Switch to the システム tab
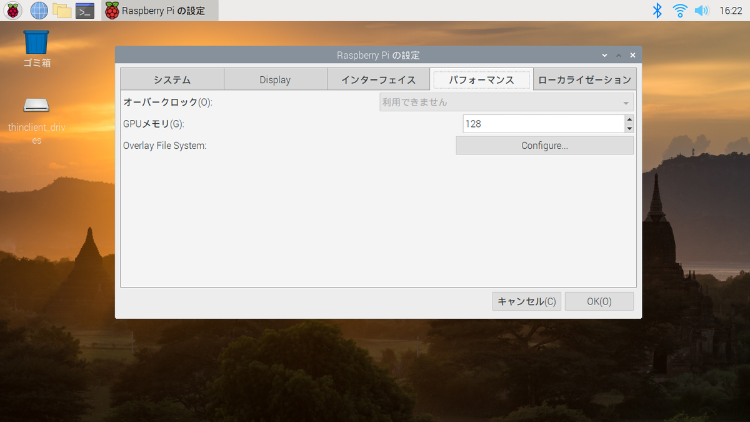Viewport: 750px width, 422px height. pos(171,79)
